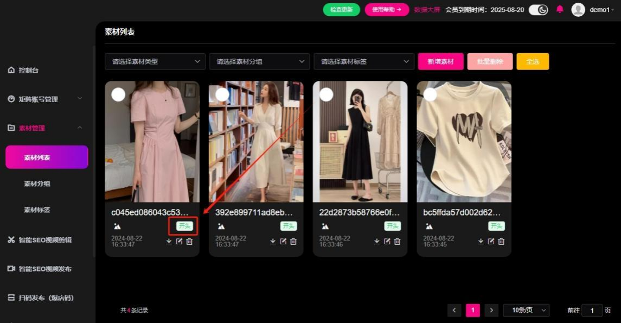The image size is (621, 323).
Task: Click the page number jump input field
Action: click(x=592, y=310)
